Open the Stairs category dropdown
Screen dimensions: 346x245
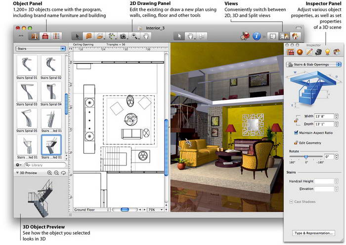[41, 48]
